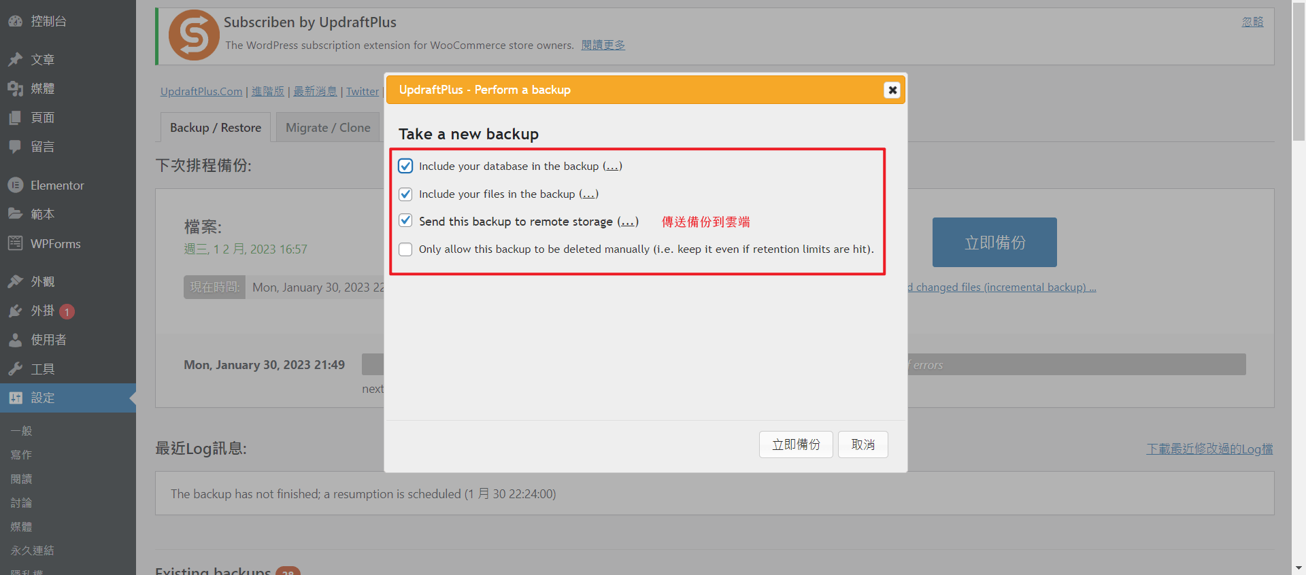Click the incremental backup link
1306x575 pixels.
pos(1002,287)
